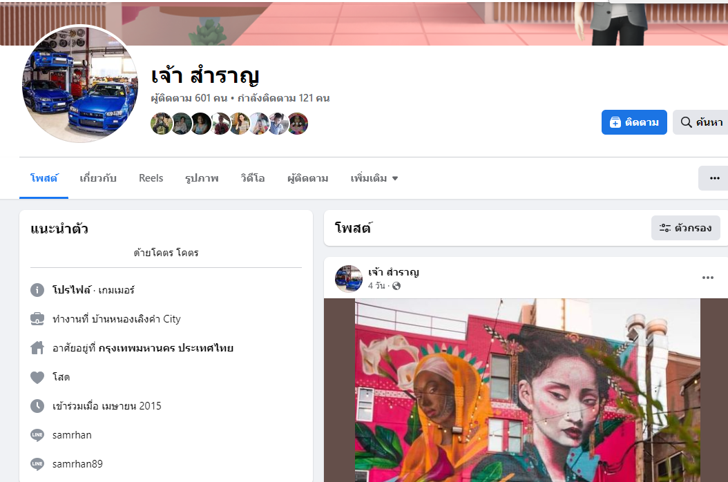This screenshot has width=728, height=482.
Task: Open the วิดีโอ videos tab
Action: [253, 178]
